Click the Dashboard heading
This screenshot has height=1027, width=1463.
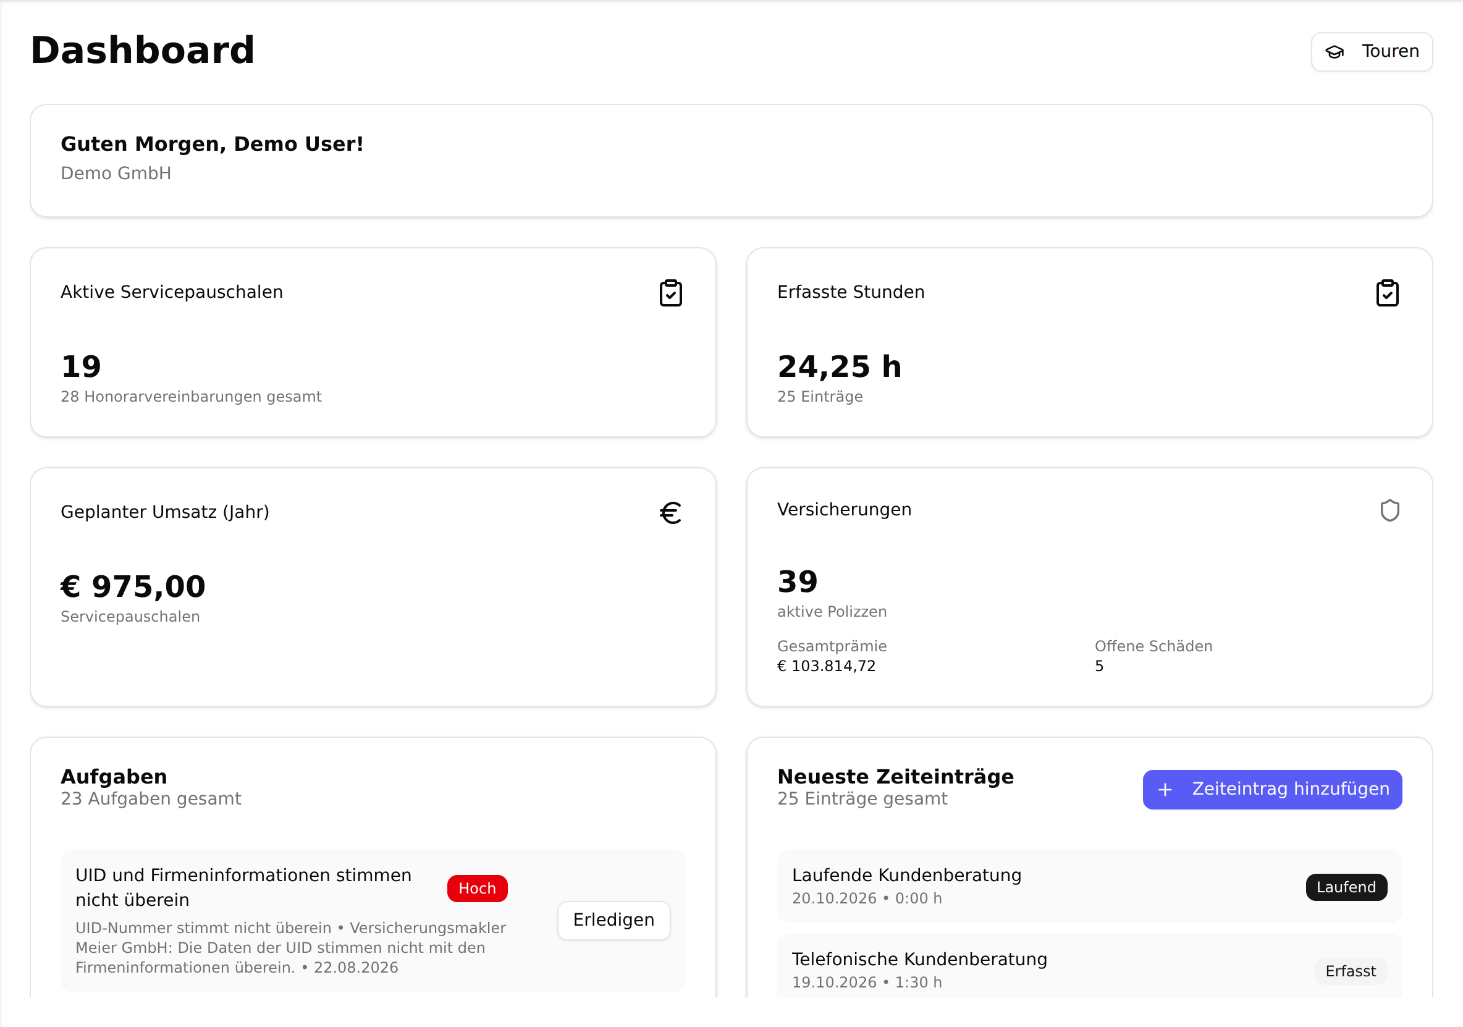tap(143, 51)
